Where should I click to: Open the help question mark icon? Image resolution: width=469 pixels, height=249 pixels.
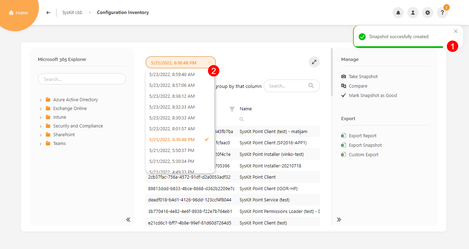point(442,13)
